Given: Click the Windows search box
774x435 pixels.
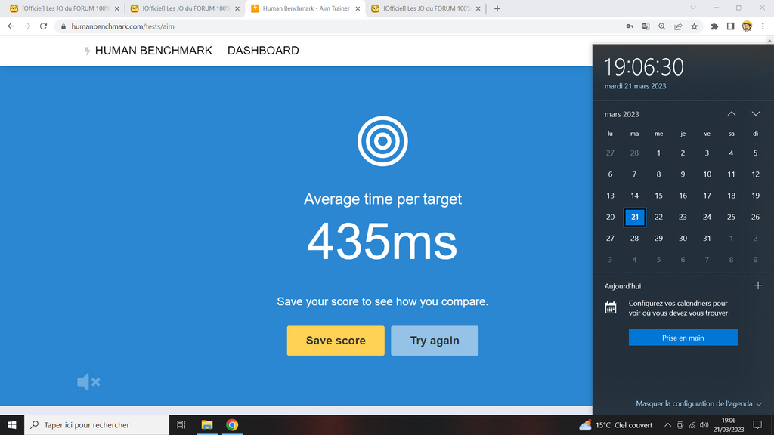Looking at the screenshot, I should tap(97, 425).
